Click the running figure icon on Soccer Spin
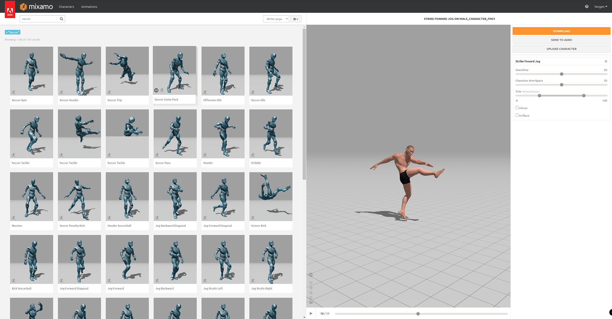Screen dimensions: 612x319 pos(13,92)
